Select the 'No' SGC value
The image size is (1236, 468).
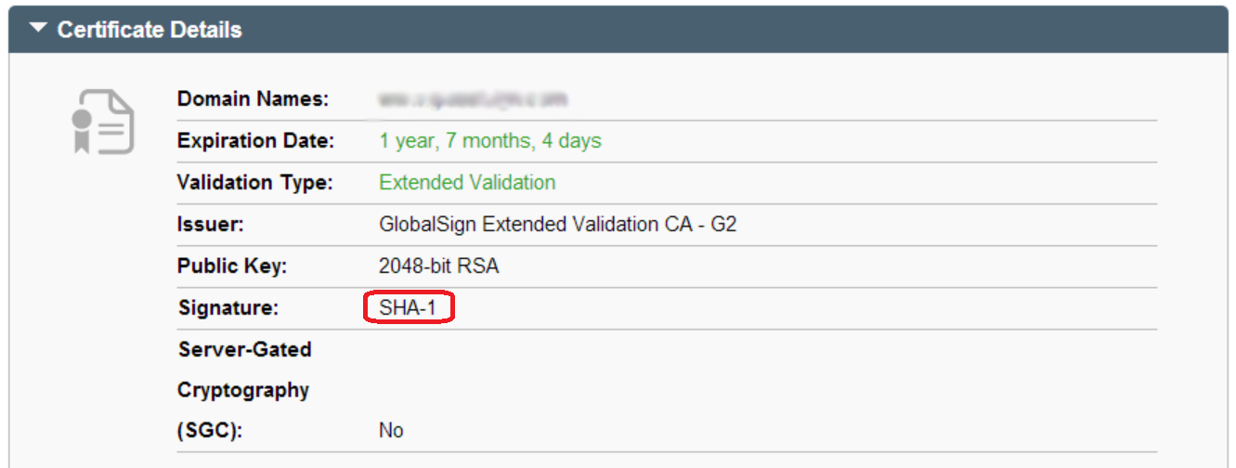coord(391,431)
